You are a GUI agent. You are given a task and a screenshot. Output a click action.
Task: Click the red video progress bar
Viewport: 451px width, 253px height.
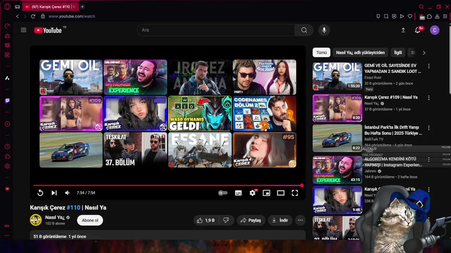click(x=168, y=185)
